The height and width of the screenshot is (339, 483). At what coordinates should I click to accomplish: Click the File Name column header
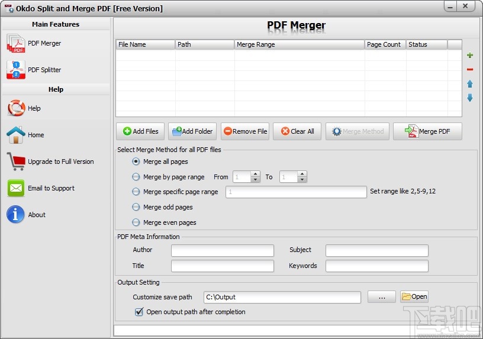pyautogui.click(x=146, y=44)
